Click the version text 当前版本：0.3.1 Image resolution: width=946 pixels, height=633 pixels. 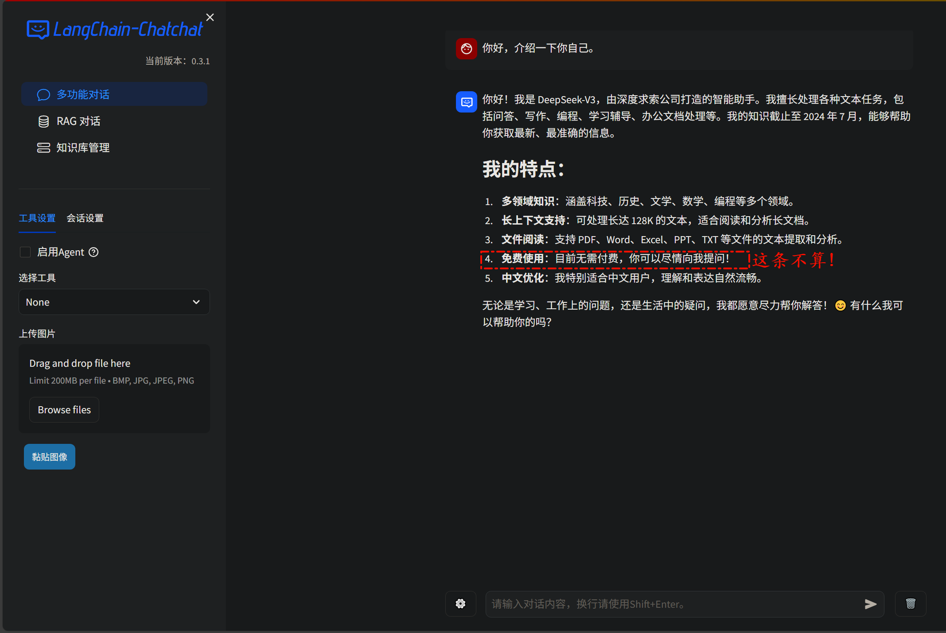(x=178, y=61)
